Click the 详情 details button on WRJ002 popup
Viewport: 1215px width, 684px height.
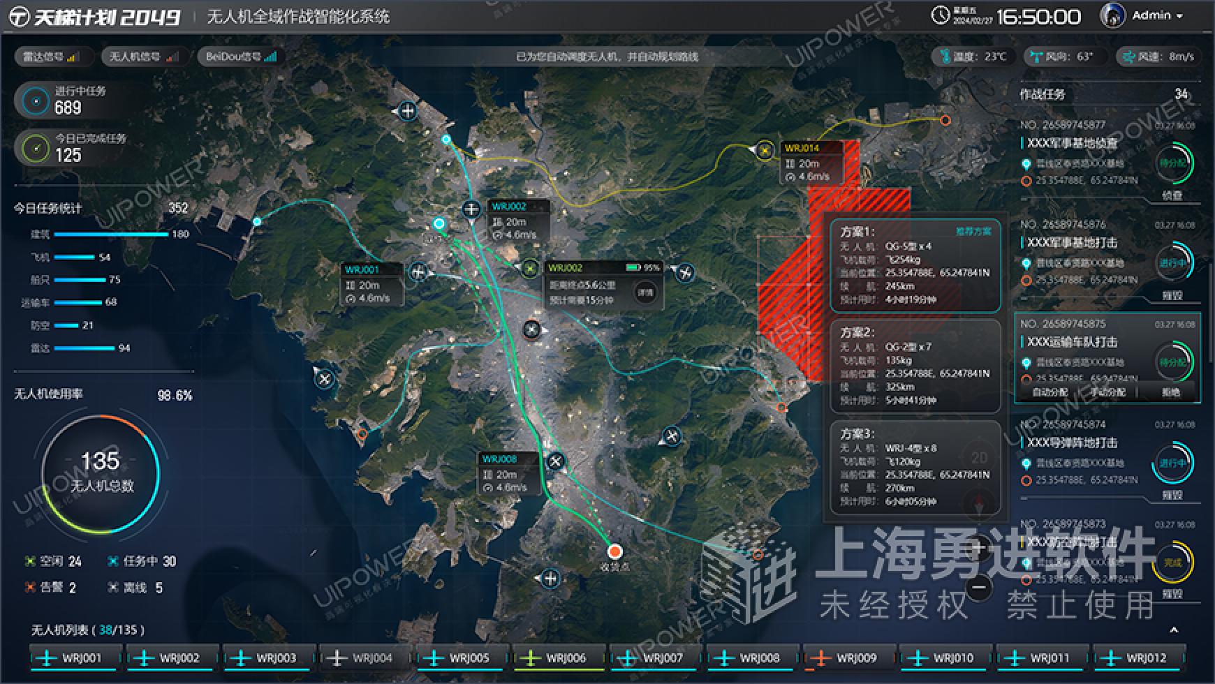(x=645, y=292)
